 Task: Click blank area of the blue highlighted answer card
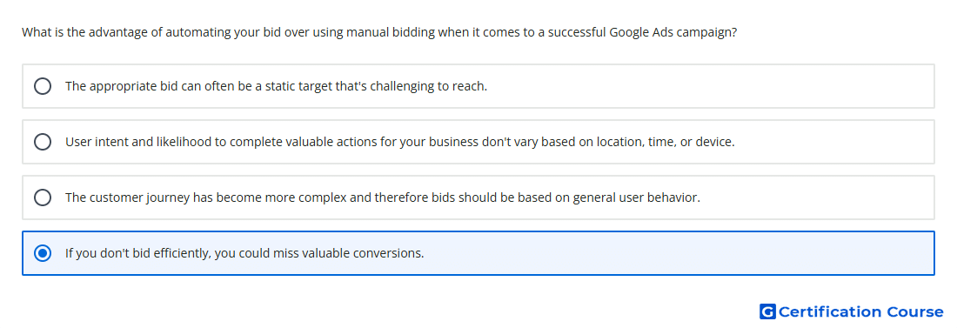click(x=678, y=253)
